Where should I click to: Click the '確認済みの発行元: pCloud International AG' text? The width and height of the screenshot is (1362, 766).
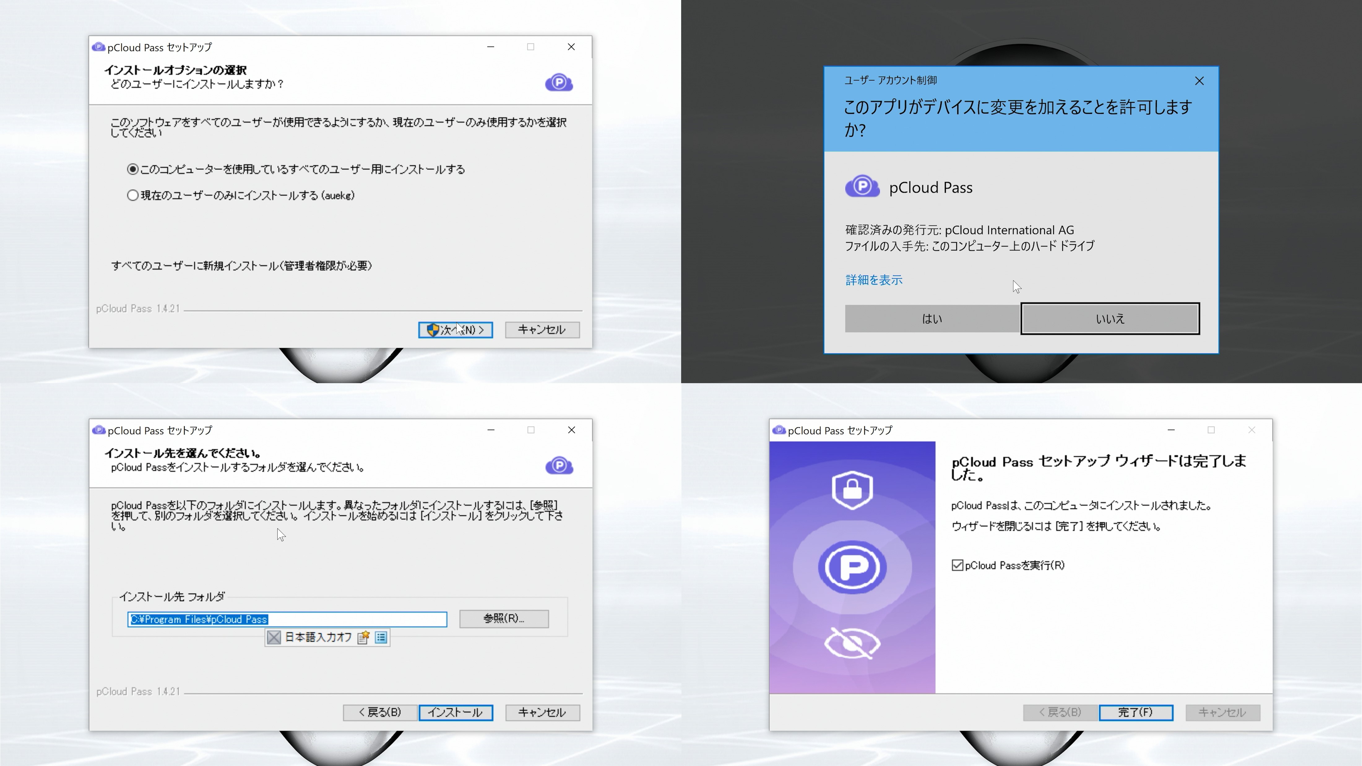pyautogui.click(x=959, y=231)
